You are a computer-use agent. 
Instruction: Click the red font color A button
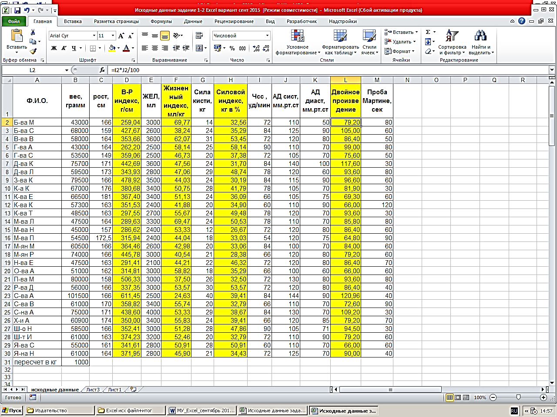tap(127, 48)
